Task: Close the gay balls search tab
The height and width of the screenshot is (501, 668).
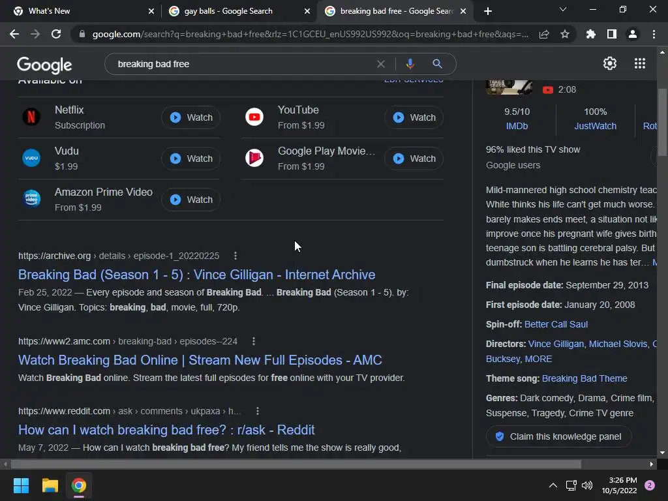Action: tap(307, 11)
